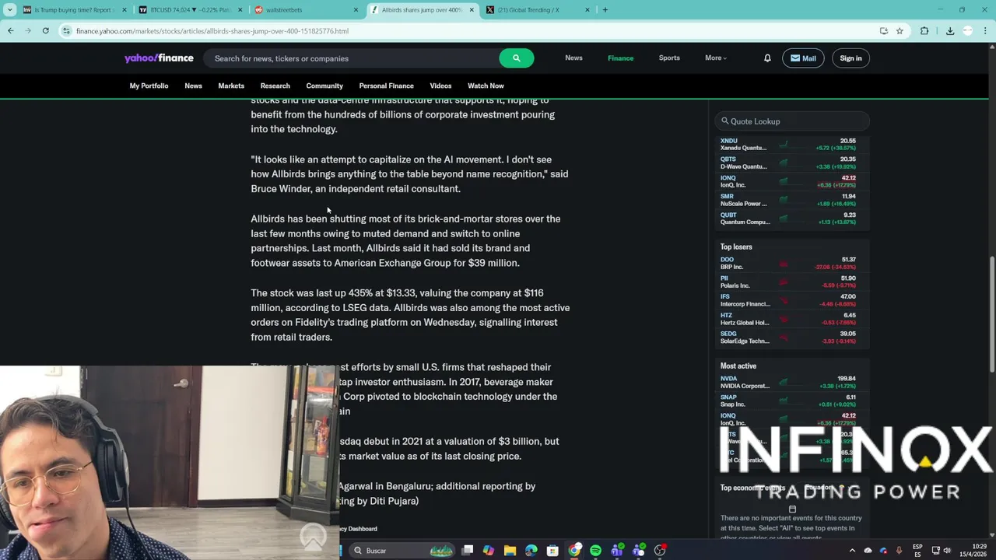Screen dimensions: 996x560
Task: Open the SEDG SolarEdge ticker link
Action: (x=728, y=334)
